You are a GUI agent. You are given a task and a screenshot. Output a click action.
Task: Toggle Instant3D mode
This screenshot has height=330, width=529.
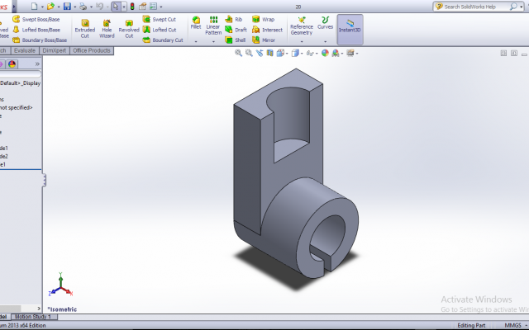(350, 30)
